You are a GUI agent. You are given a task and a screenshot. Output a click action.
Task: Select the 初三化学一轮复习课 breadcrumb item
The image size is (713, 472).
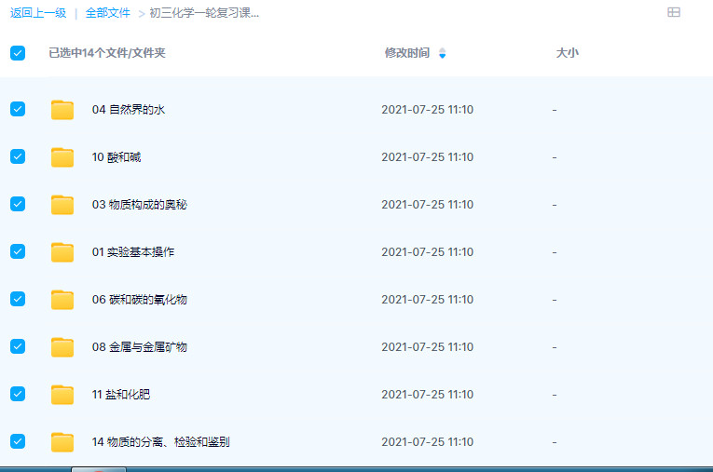(x=204, y=13)
